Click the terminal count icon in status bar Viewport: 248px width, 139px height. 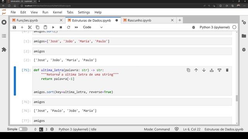coord(41,129)
